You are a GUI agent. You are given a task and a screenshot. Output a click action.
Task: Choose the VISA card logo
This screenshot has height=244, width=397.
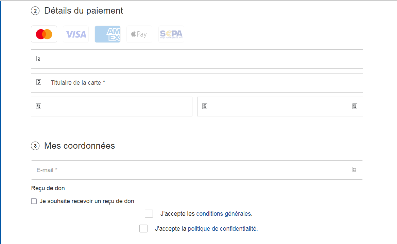tap(76, 34)
